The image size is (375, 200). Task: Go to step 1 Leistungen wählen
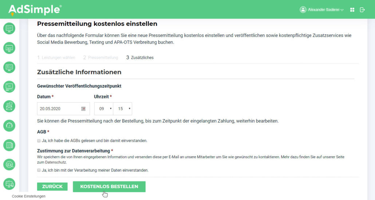(56, 57)
